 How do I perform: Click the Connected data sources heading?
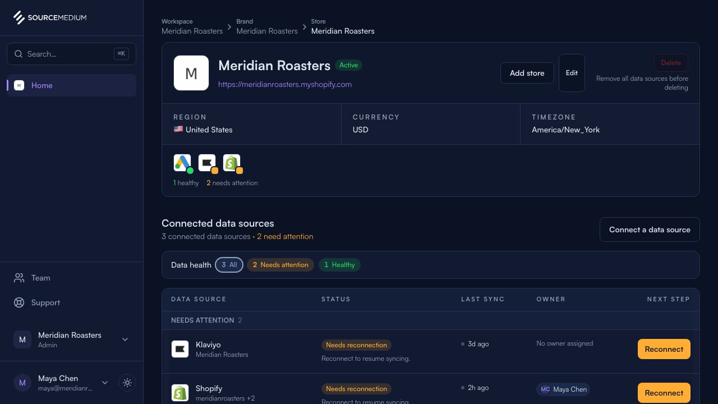pyautogui.click(x=218, y=223)
